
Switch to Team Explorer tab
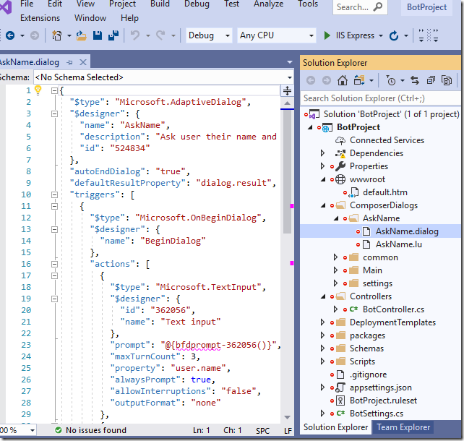(x=403, y=427)
